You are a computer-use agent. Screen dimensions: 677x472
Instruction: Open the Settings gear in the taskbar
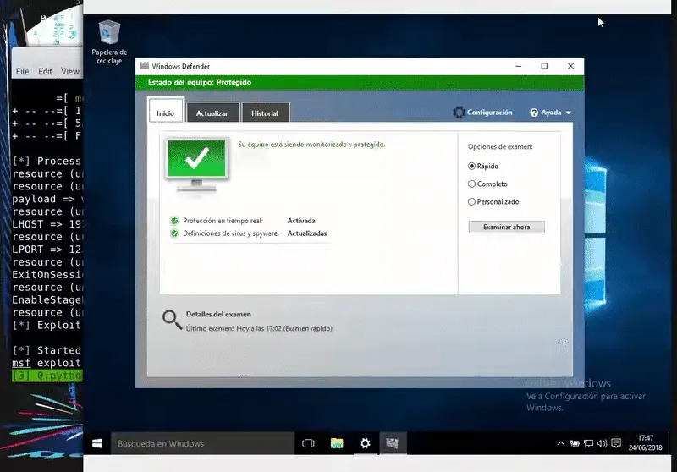click(365, 443)
